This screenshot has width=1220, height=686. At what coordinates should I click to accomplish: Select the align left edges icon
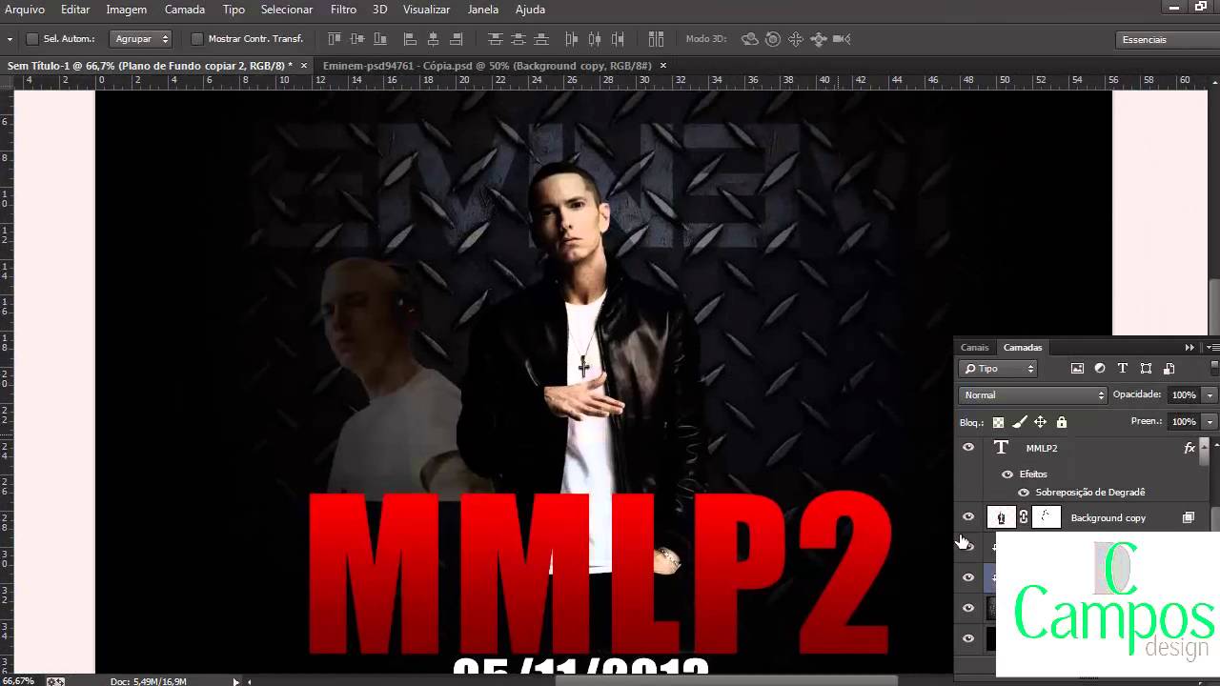(x=410, y=39)
